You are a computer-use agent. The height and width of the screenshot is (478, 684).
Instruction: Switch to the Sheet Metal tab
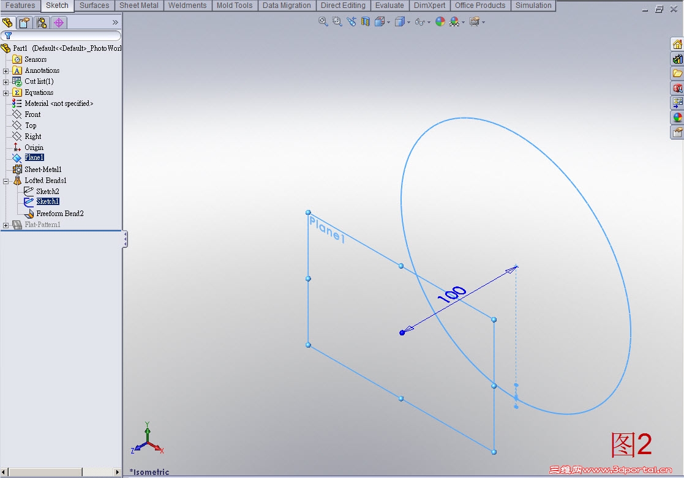[139, 6]
